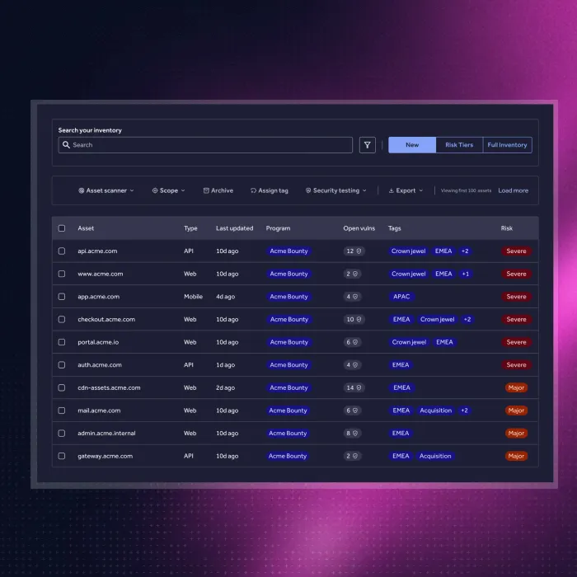Click the gateway.acme.com asset name
The image size is (577, 577).
[106, 457]
